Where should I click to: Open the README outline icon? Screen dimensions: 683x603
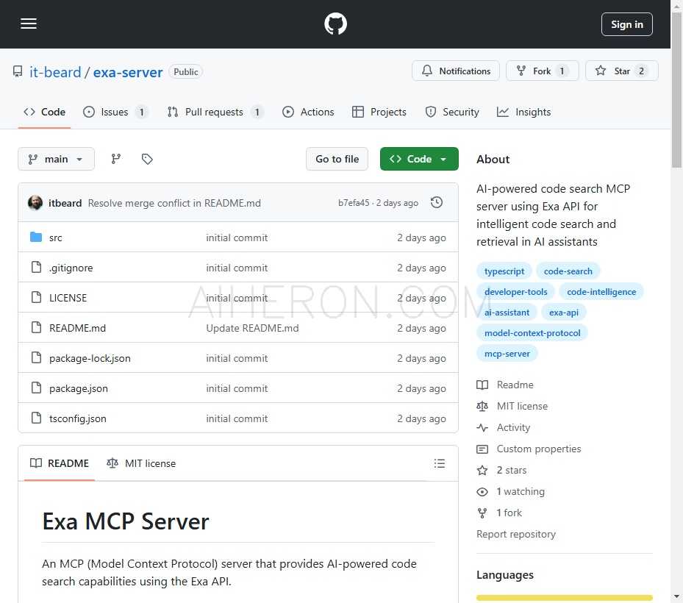point(440,463)
